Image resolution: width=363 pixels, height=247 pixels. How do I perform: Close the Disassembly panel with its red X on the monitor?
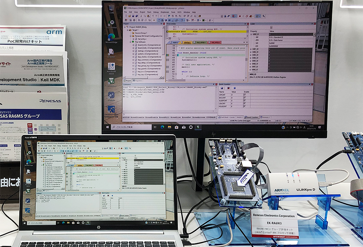click(248, 24)
